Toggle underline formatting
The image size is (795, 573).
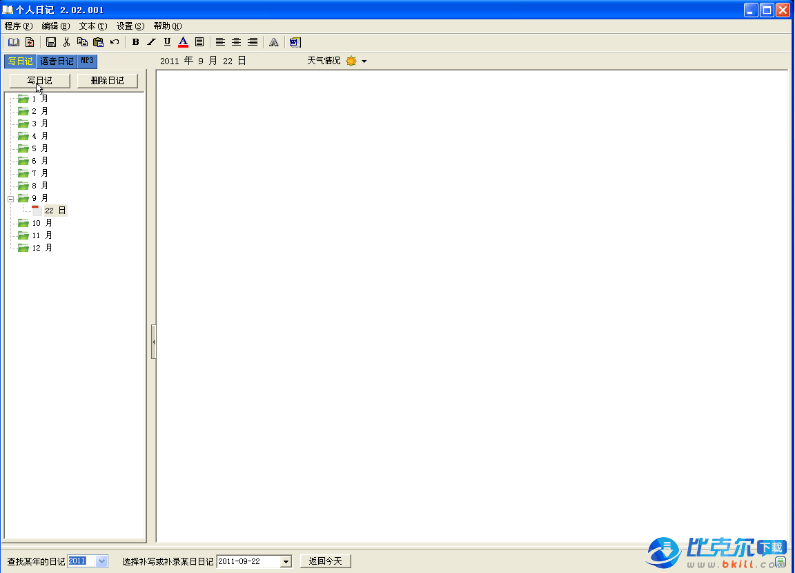167,42
